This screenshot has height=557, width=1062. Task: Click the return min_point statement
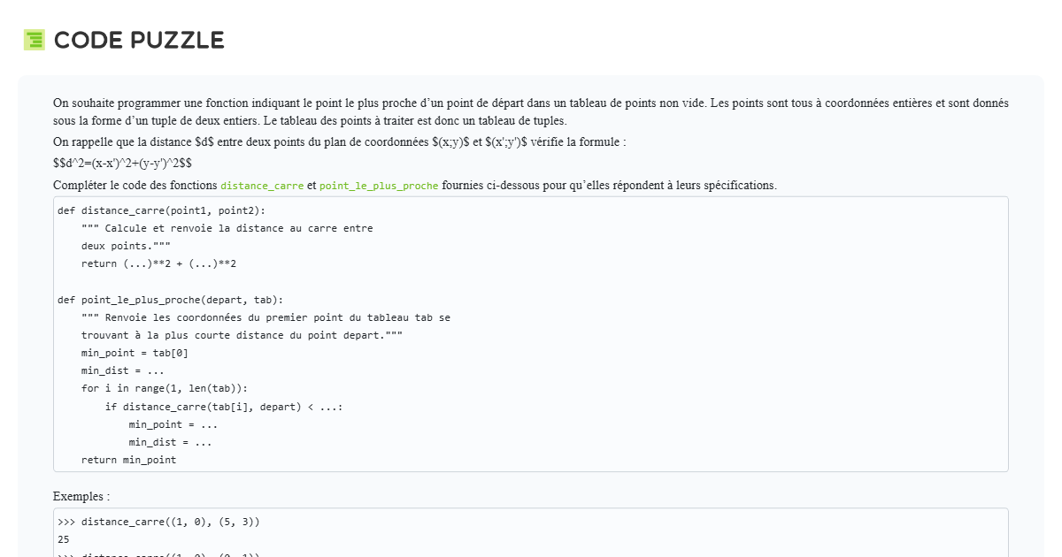[128, 459]
